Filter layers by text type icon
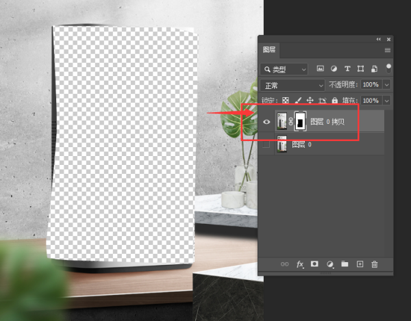Image resolution: width=411 pixels, height=321 pixels. click(347, 69)
